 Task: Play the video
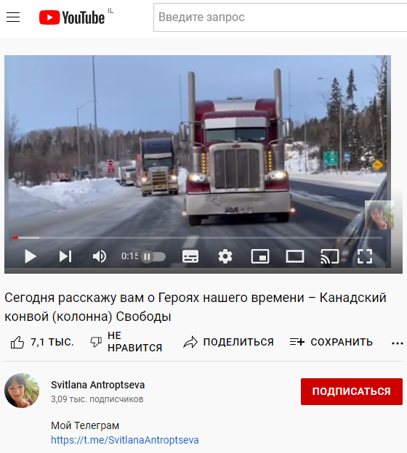point(30,256)
